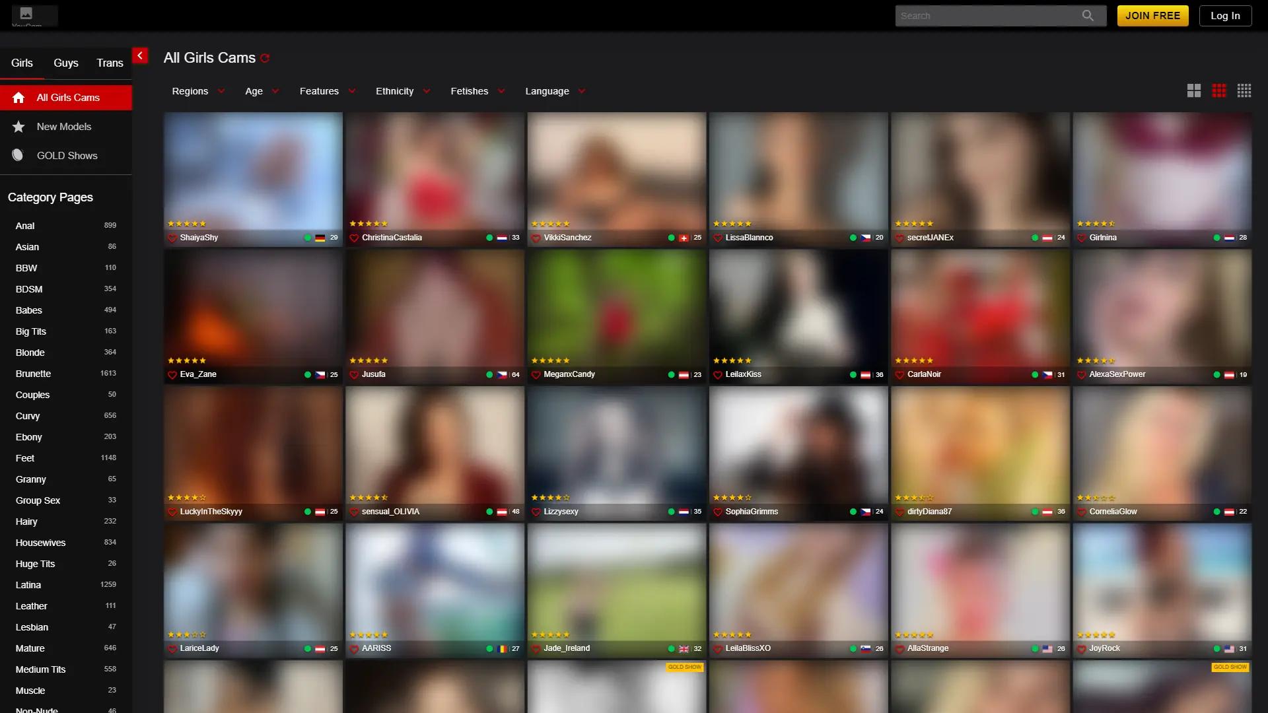
Task: Toggle the favorite heart on JoyRock
Action: pos(1081,649)
